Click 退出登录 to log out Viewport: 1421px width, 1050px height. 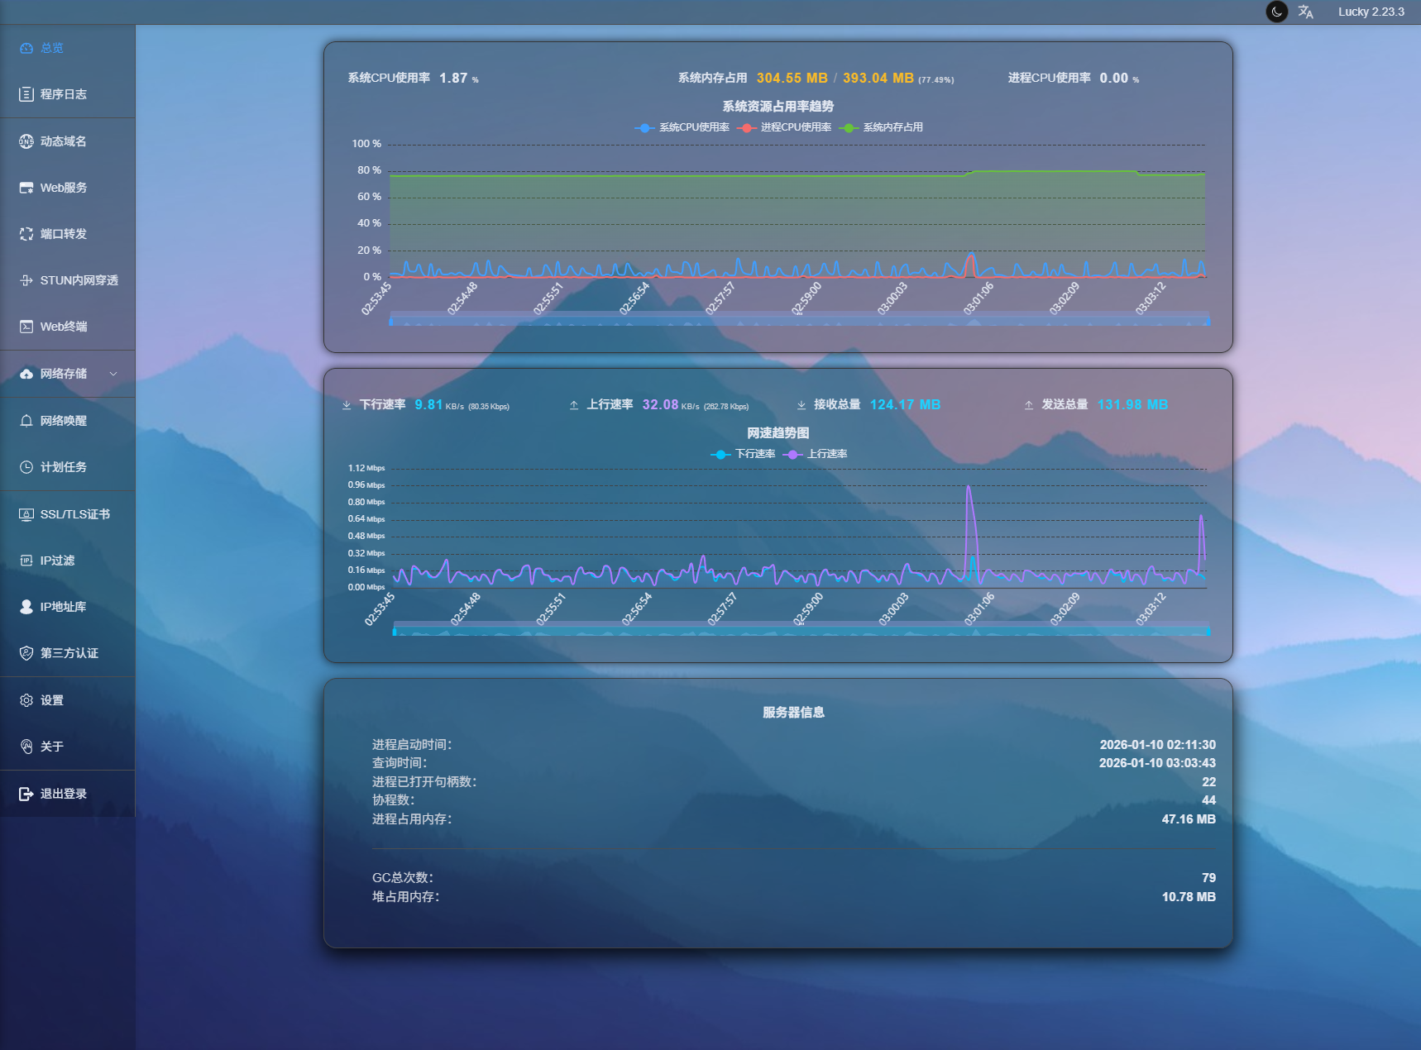point(61,793)
